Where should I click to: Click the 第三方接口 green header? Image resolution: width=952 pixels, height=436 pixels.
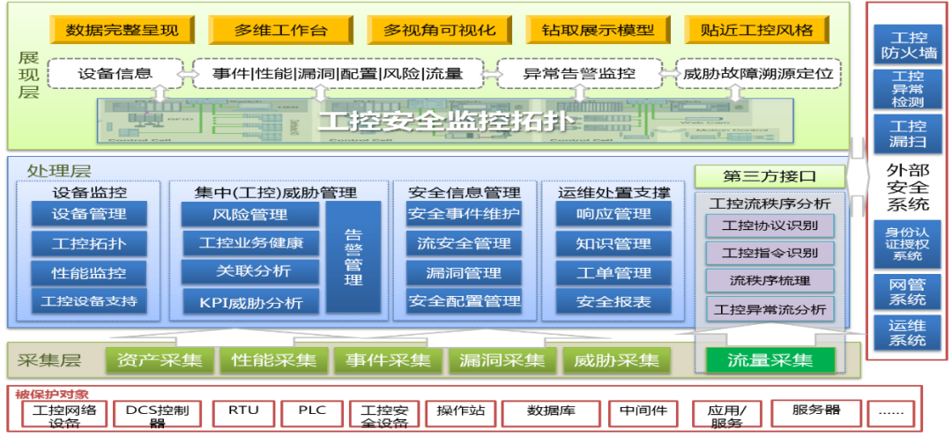pos(769,177)
